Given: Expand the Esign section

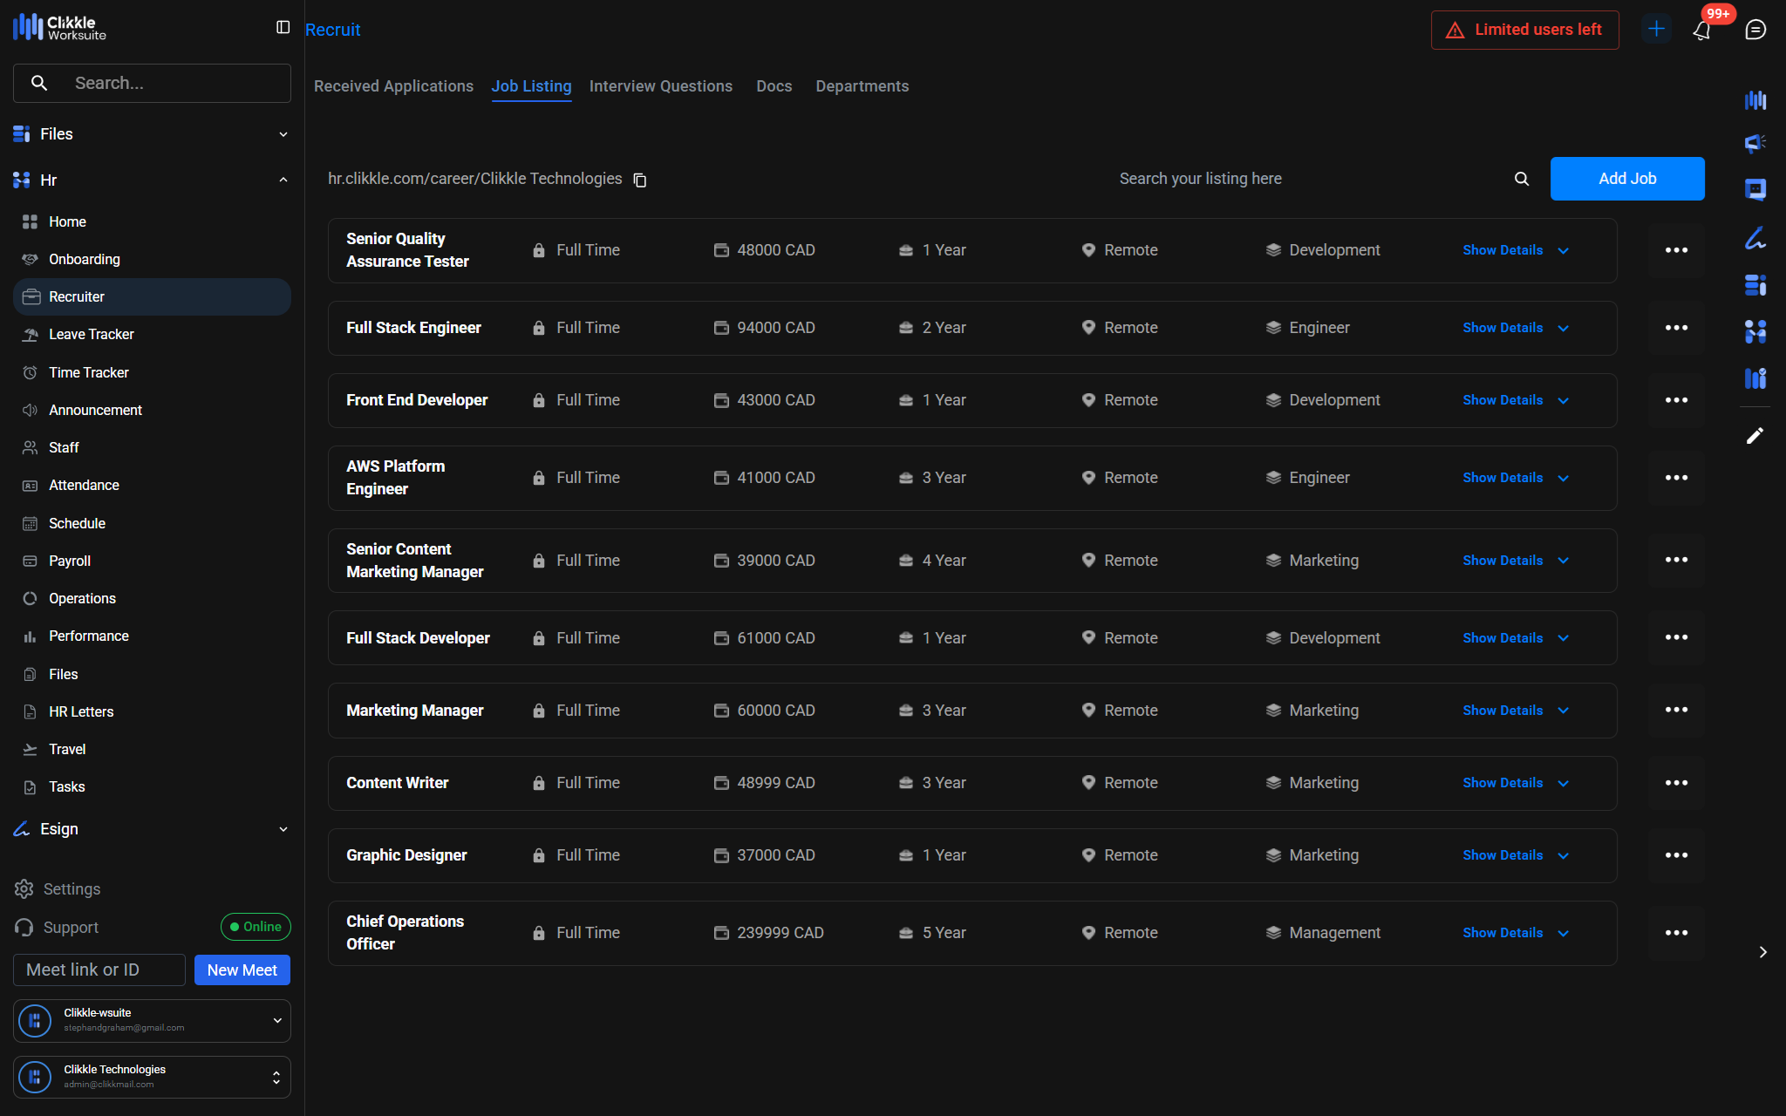Looking at the screenshot, I should click(x=283, y=829).
